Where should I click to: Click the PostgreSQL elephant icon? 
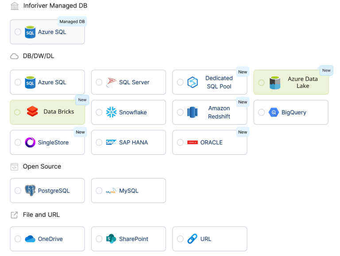[x=30, y=191]
